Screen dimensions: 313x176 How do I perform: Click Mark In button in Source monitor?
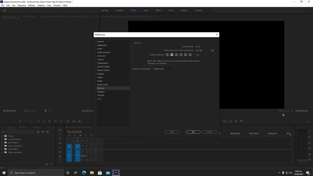click(x=26, y=121)
